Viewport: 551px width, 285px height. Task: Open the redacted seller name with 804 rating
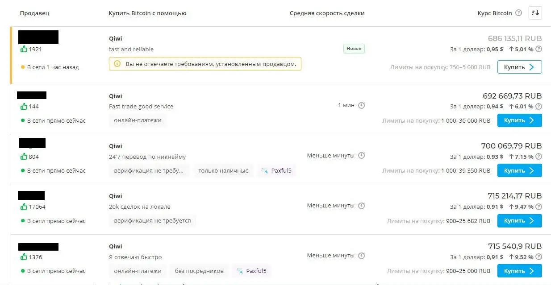[x=32, y=143]
